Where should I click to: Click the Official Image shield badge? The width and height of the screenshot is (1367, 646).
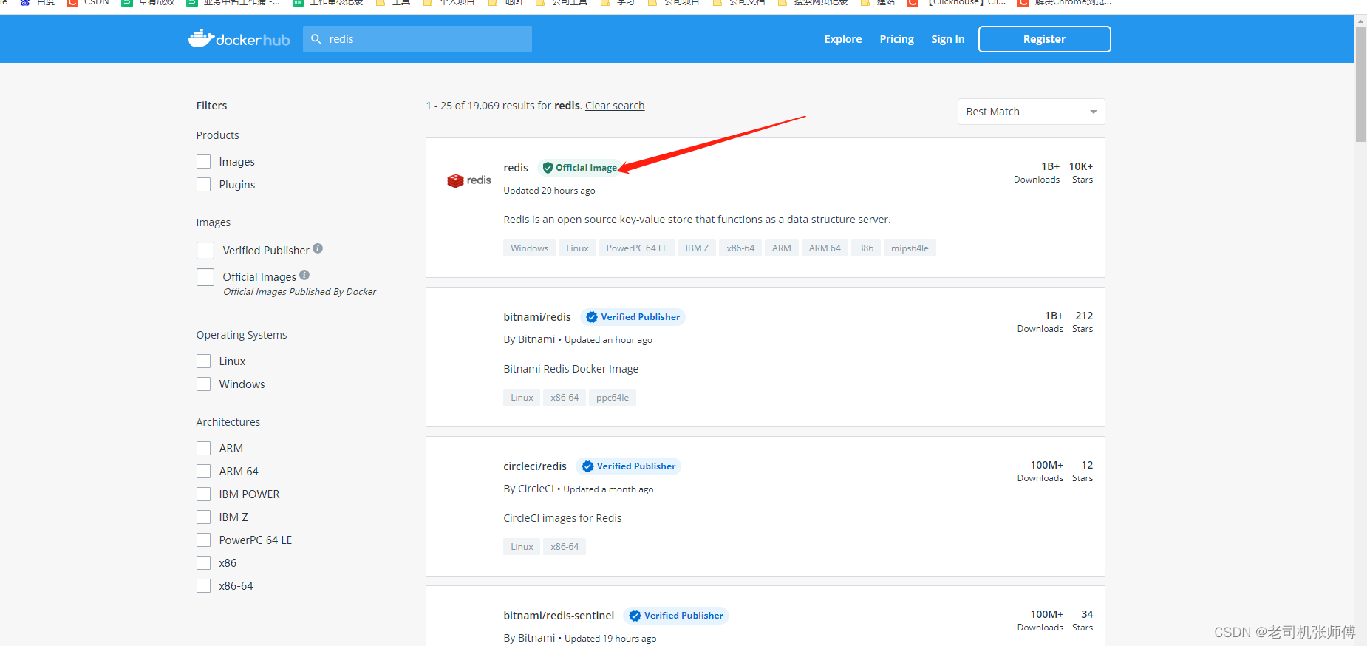580,168
